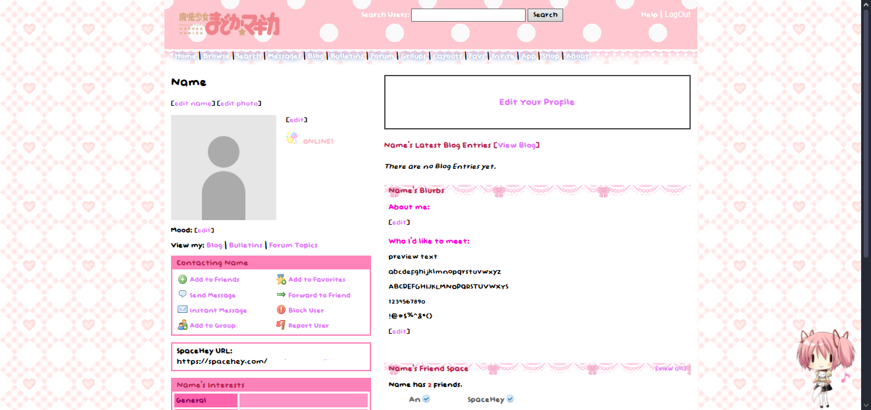The height and width of the screenshot is (410, 871).
Task: Focus the Search Users text field
Action: click(x=468, y=15)
